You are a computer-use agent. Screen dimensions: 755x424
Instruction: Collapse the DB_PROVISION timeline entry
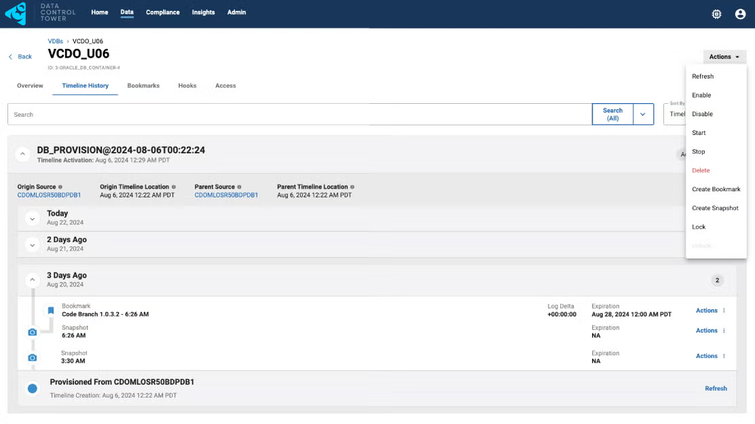(x=22, y=154)
